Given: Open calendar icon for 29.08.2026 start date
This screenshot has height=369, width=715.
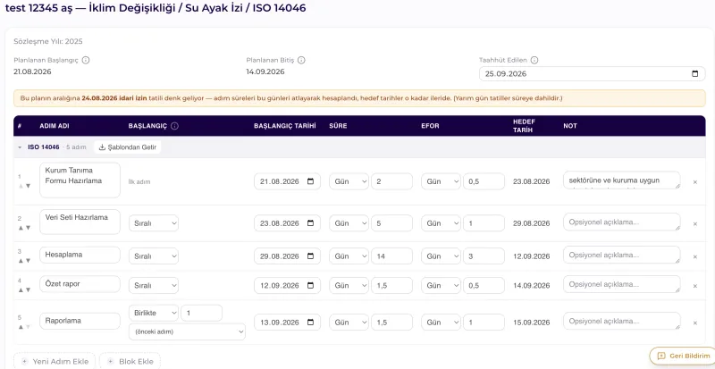Looking at the screenshot, I should coord(310,256).
